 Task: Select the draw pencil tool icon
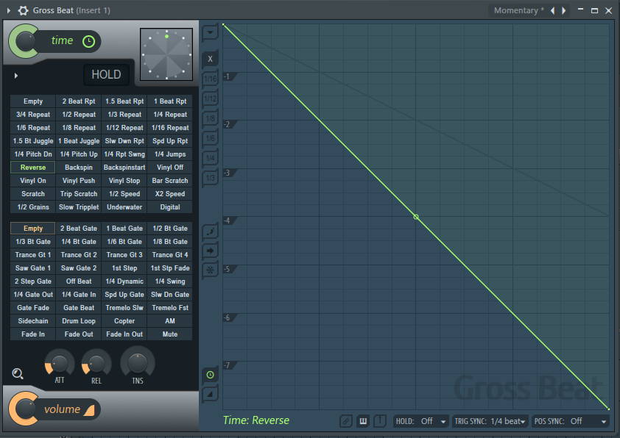point(210,231)
